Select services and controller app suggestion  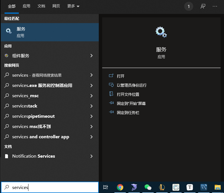[50, 137]
